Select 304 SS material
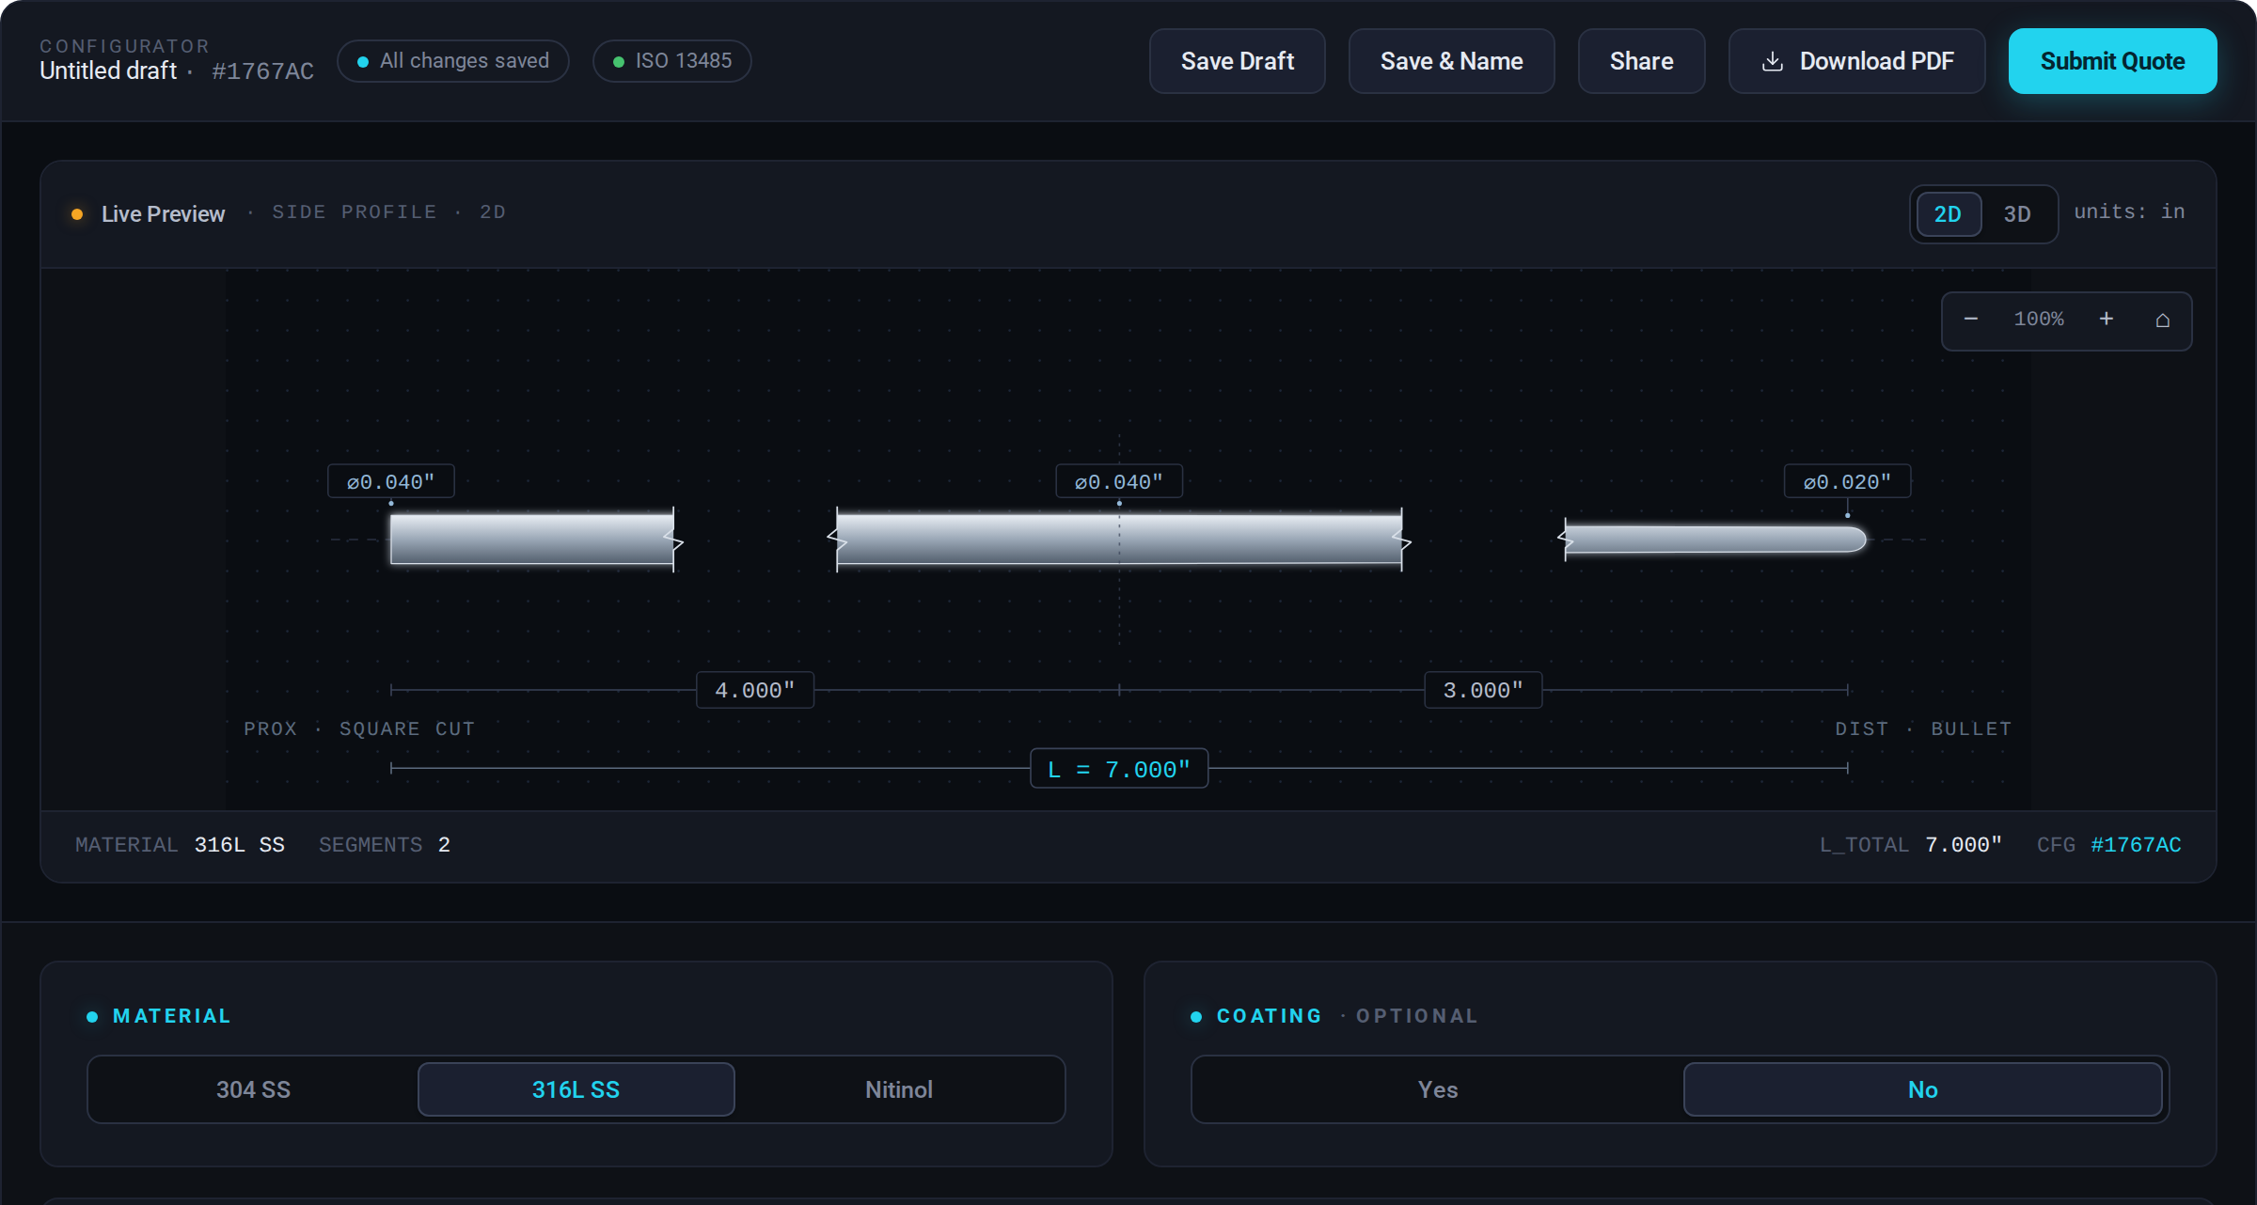The height and width of the screenshot is (1205, 2257). pyautogui.click(x=253, y=1089)
